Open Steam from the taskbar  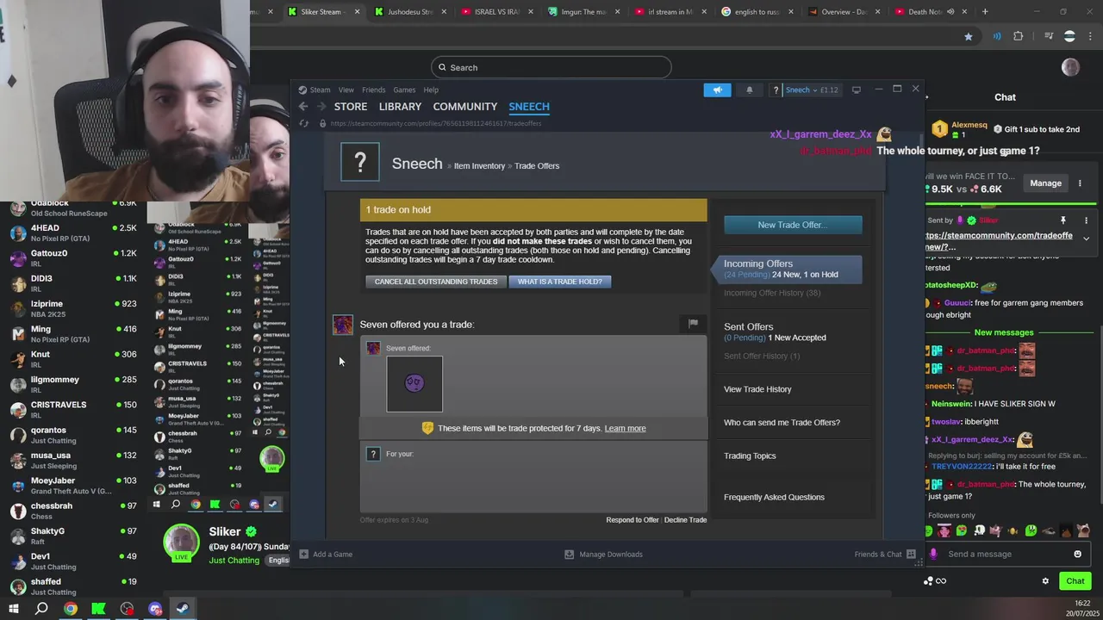pyautogui.click(x=183, y=609)
